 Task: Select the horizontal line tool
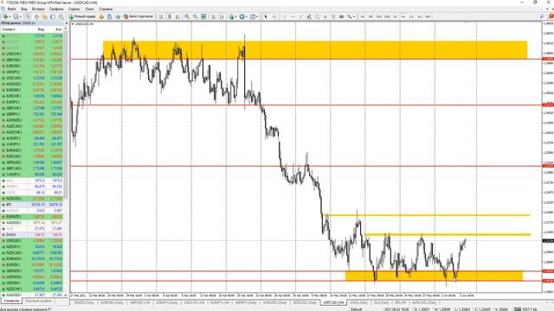coord(293,16)
